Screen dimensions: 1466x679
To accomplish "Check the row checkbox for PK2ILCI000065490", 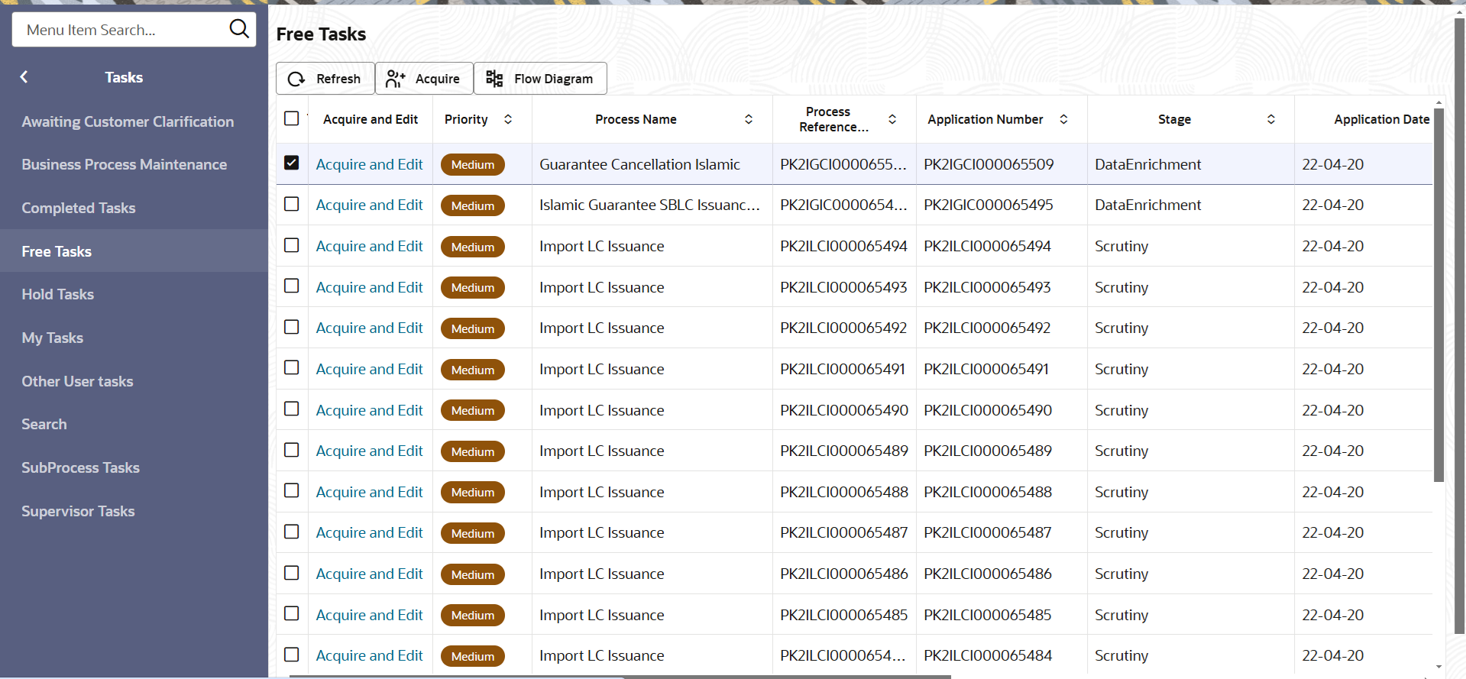I will [291, 409].
